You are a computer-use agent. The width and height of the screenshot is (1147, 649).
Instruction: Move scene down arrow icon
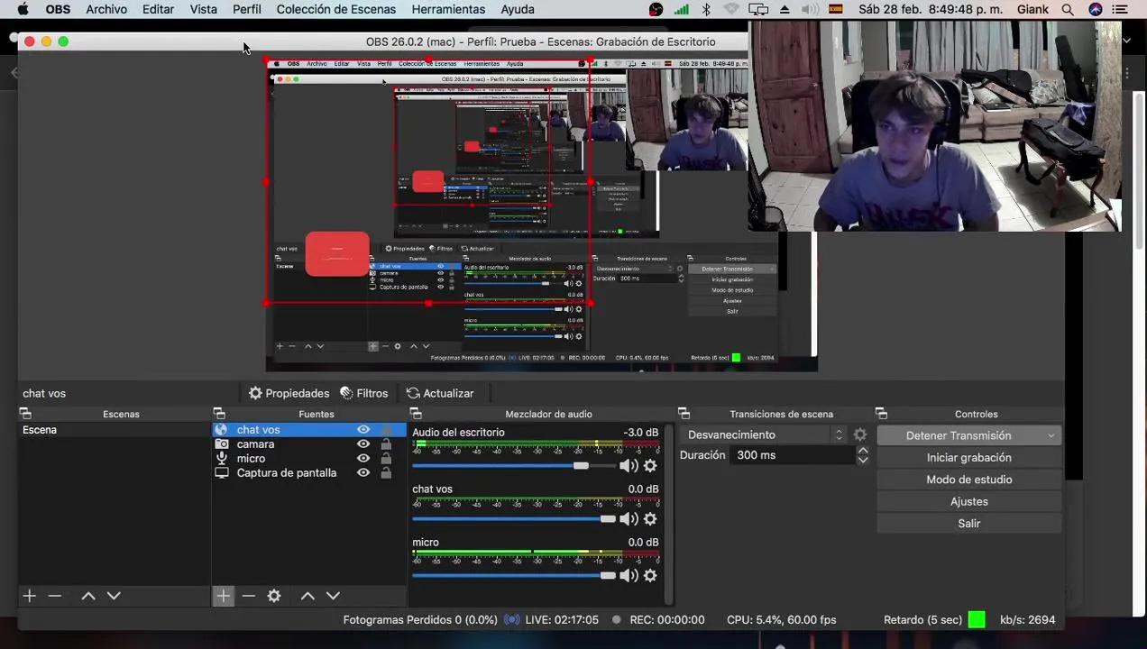click(x=114, y=596)
